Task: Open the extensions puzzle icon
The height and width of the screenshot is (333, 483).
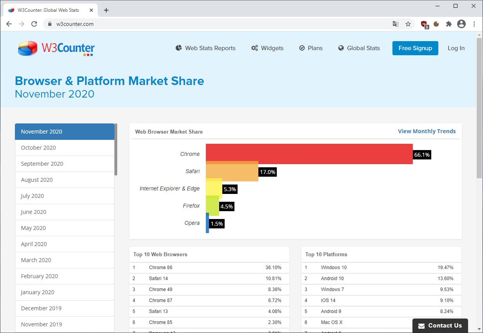Action: click(449, 24)
